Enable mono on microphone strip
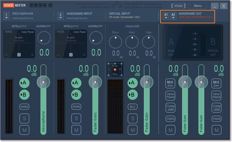The width and height of the screenshot is (232, 142). 24,107
